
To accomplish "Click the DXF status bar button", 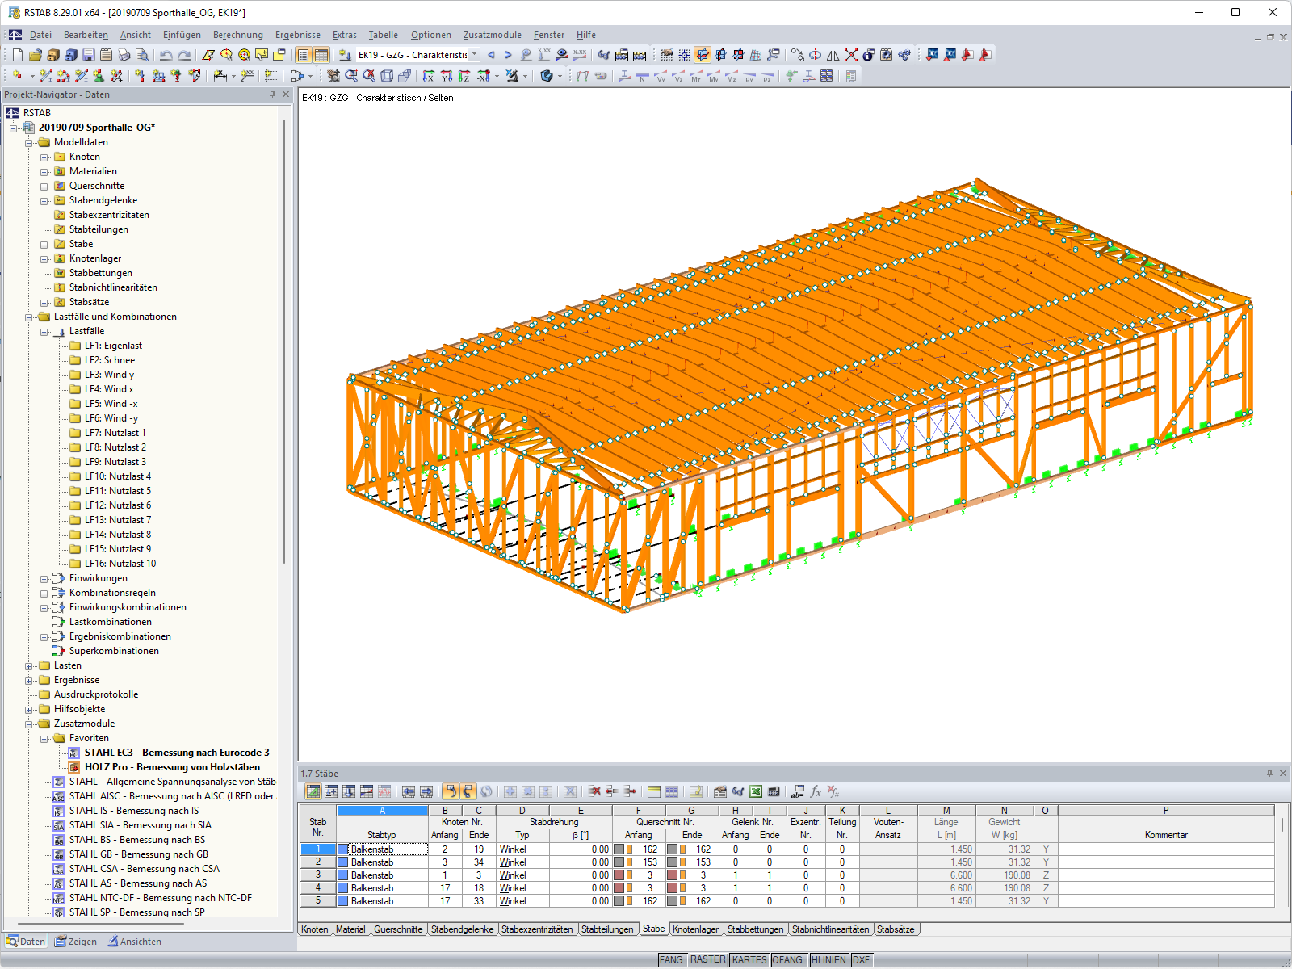I will coord(862,960).
